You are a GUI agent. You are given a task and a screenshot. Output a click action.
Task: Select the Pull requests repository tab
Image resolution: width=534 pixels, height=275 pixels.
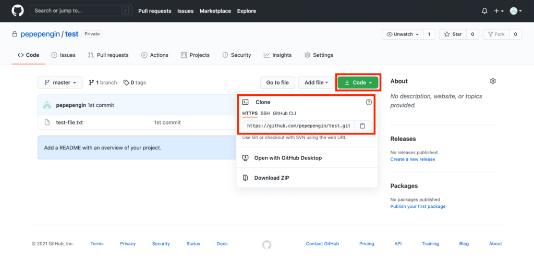(x=108, y=55)
